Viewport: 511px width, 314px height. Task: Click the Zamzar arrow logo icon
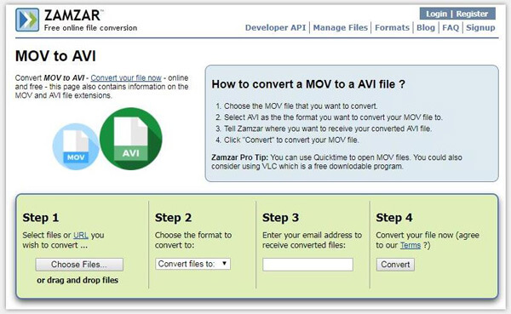27,20
